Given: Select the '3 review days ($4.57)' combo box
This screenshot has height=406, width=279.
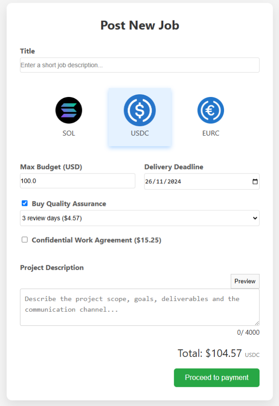Looking at the screenshot, I should 139,218.
